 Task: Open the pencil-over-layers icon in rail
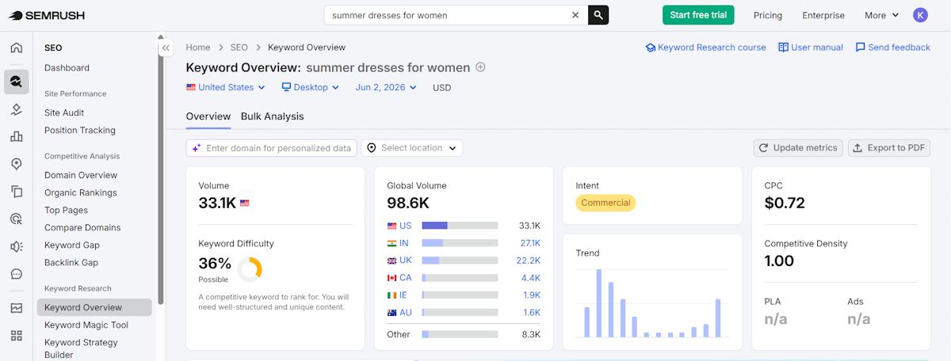point(16,109)
